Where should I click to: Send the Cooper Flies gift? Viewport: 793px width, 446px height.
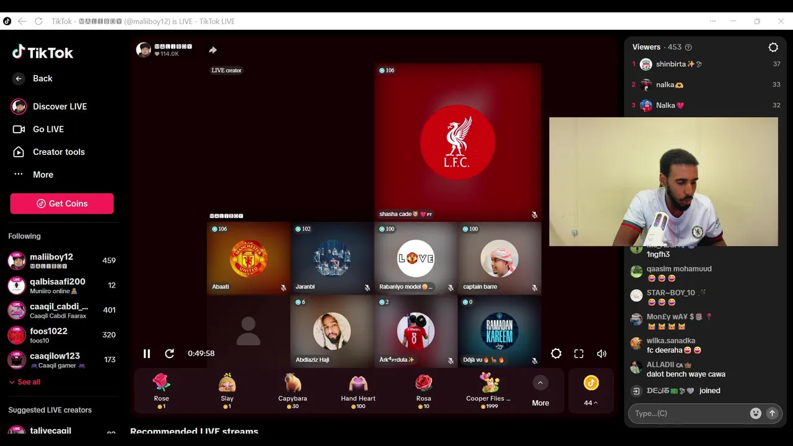pos(489,391)
